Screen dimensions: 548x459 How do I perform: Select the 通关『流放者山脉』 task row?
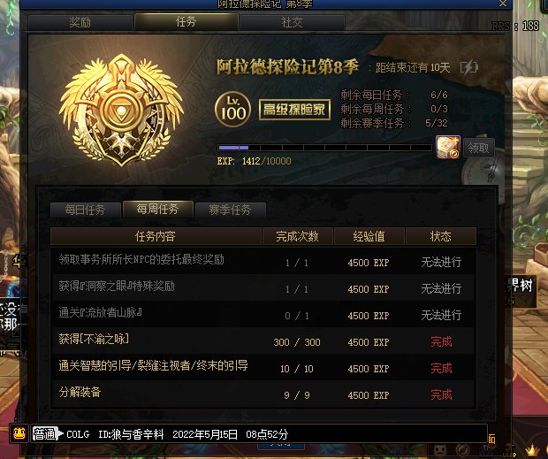click(263, 314)
